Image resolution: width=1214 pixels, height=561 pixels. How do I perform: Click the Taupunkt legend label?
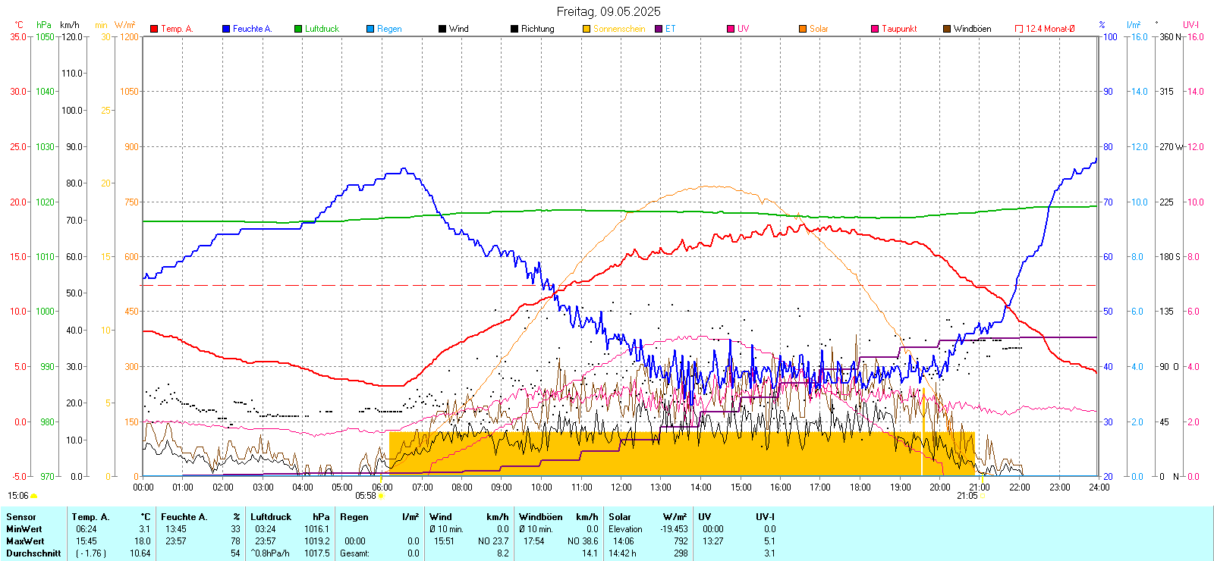click(x=899, y=29)
